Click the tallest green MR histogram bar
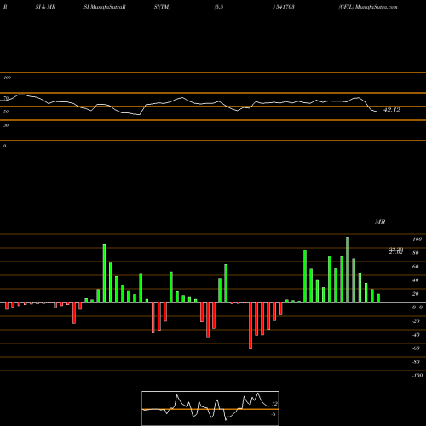The image size is (426, 426). pyautogui.click(x=348, y=269)
